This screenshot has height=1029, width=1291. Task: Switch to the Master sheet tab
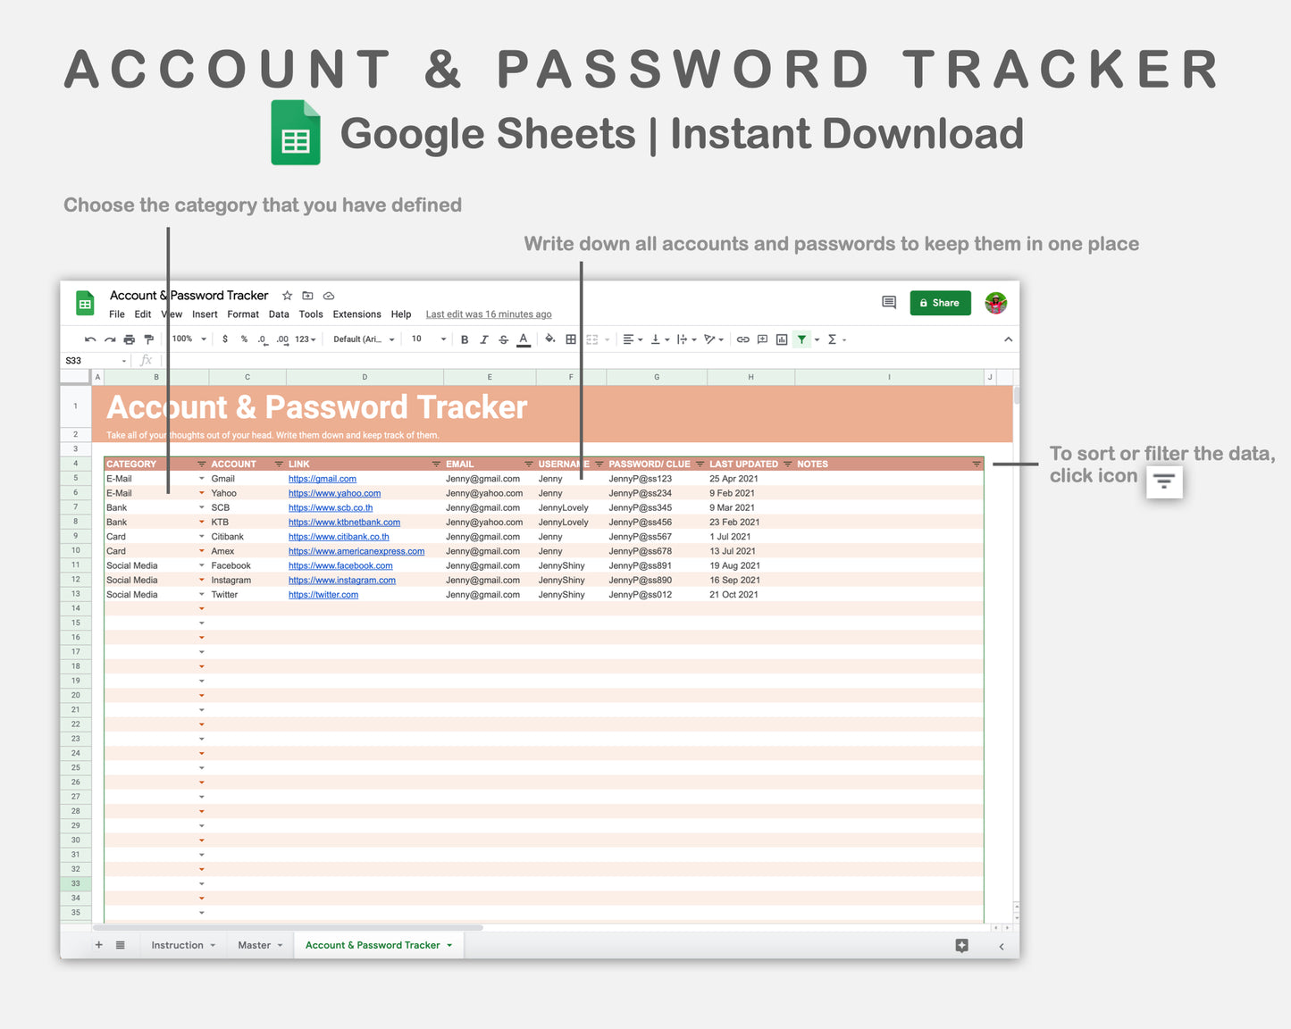click(x=255, y=945)
